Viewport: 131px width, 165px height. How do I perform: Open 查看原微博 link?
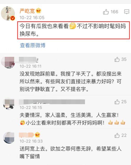(33, 45)
